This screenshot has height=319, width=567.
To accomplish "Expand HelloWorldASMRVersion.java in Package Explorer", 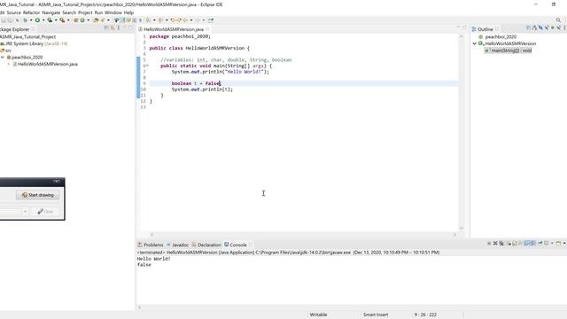I will (9, 64).
